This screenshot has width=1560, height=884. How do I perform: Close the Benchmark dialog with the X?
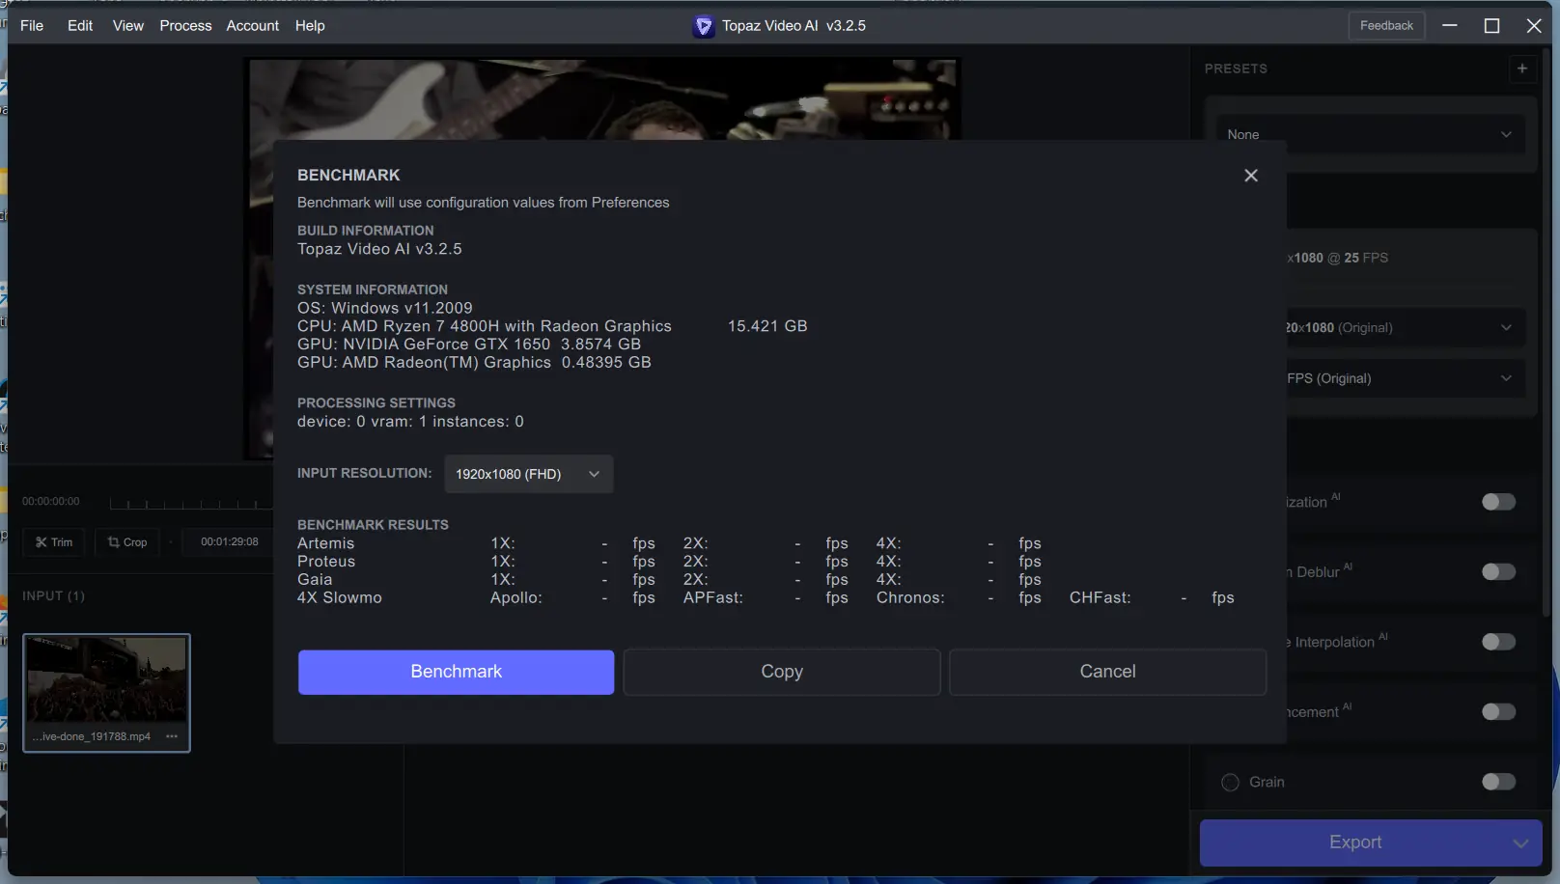pyautogui.click(x=1251, y=176)
